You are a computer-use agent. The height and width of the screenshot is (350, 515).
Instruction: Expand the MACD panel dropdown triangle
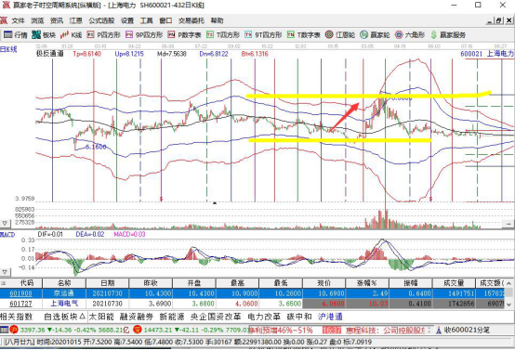click(x=5, y=272)
